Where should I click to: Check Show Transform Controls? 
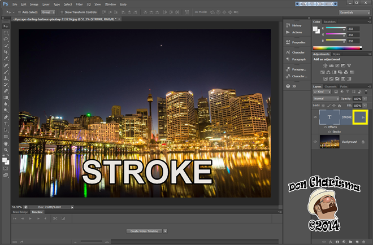pos(61,11)
